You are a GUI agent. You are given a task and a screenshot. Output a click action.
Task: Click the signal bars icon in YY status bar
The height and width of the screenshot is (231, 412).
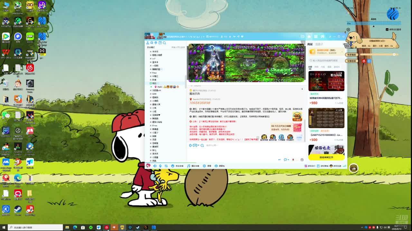coord(344,166)
